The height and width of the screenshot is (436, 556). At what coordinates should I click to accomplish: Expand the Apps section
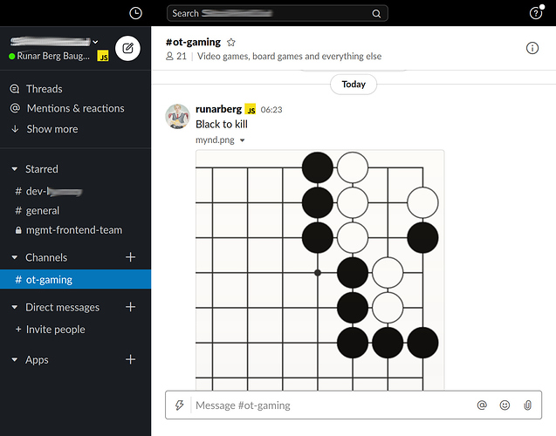pos(14,360)
